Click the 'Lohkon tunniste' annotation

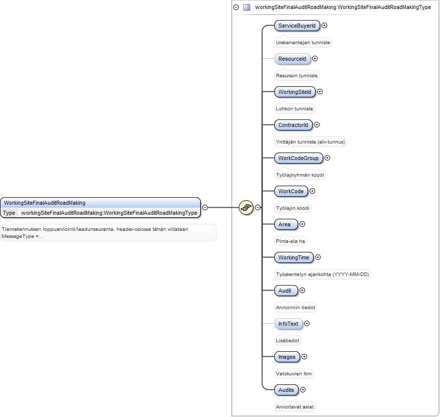tap(295, 109)
